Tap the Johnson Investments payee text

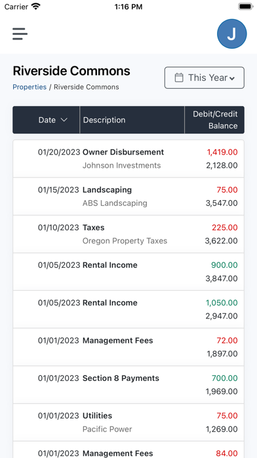click(x=121, y=165)
